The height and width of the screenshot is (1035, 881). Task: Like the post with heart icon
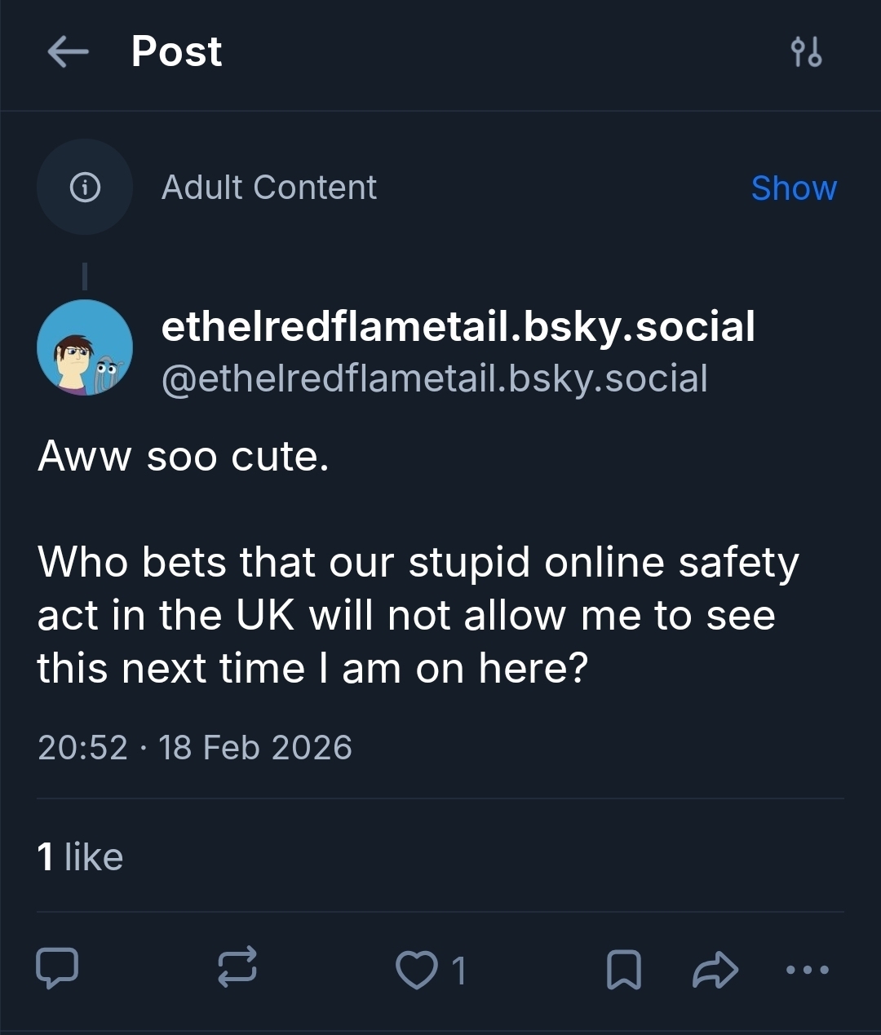coord(416,970)
